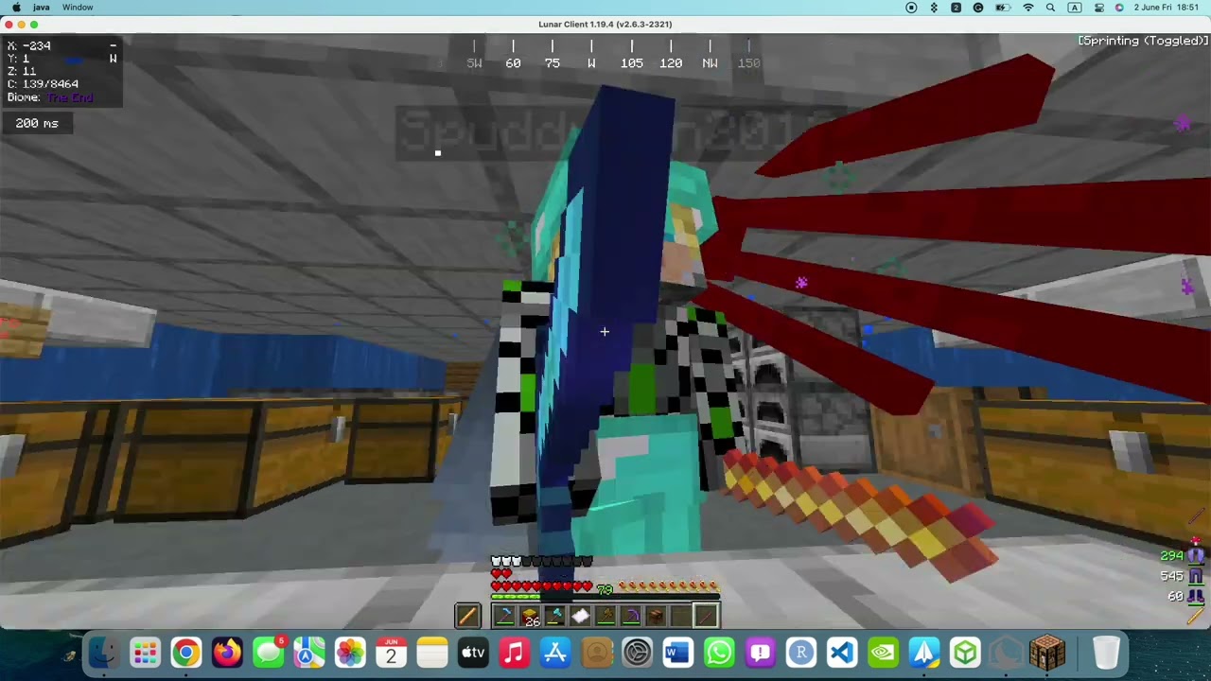Open Music app from the Dock
Screen dimensions: 1211x681
point(514,653)
